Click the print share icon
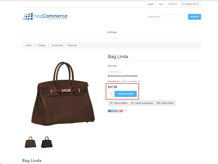This screenshot has width=218, height=164. (115, 111)
